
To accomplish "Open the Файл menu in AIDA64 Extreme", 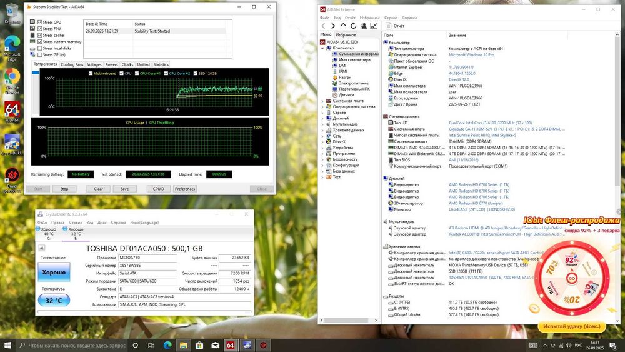I will 324,18.
